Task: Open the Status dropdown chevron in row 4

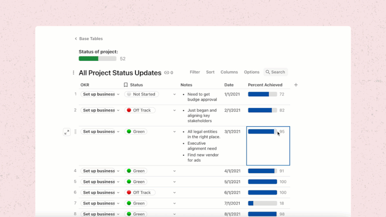Action: 175,171
